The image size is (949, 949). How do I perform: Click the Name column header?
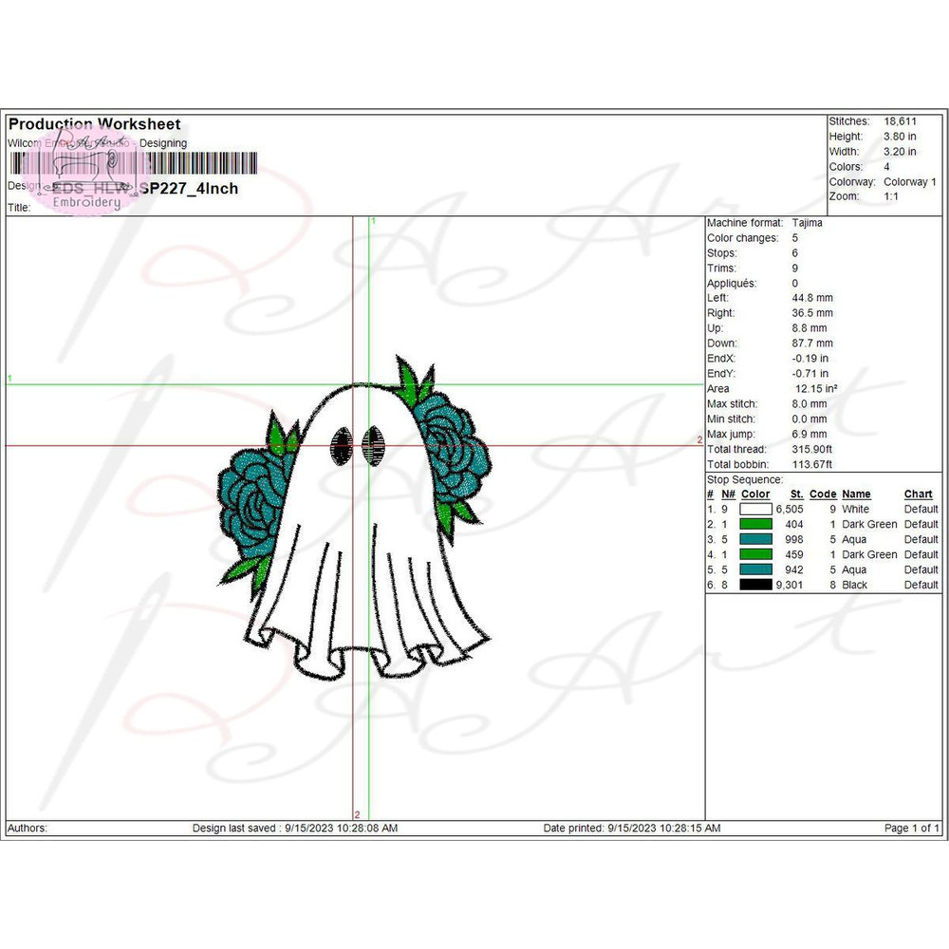click(856, 494)
